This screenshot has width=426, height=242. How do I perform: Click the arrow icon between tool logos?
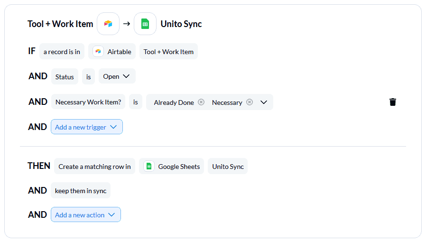coord(127,24)
